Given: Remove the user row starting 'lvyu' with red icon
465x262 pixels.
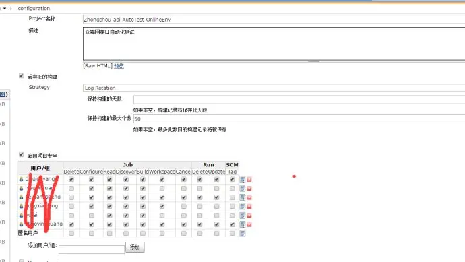Looking at the screenshot, I should click(249, 189).
